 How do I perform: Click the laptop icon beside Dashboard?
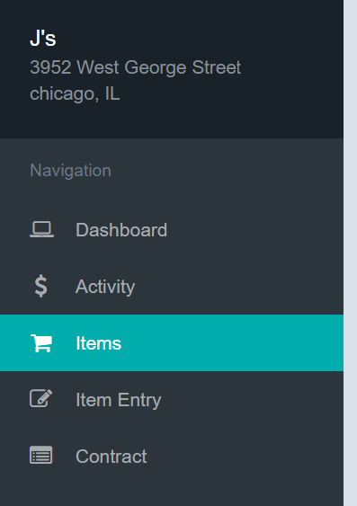41,230
